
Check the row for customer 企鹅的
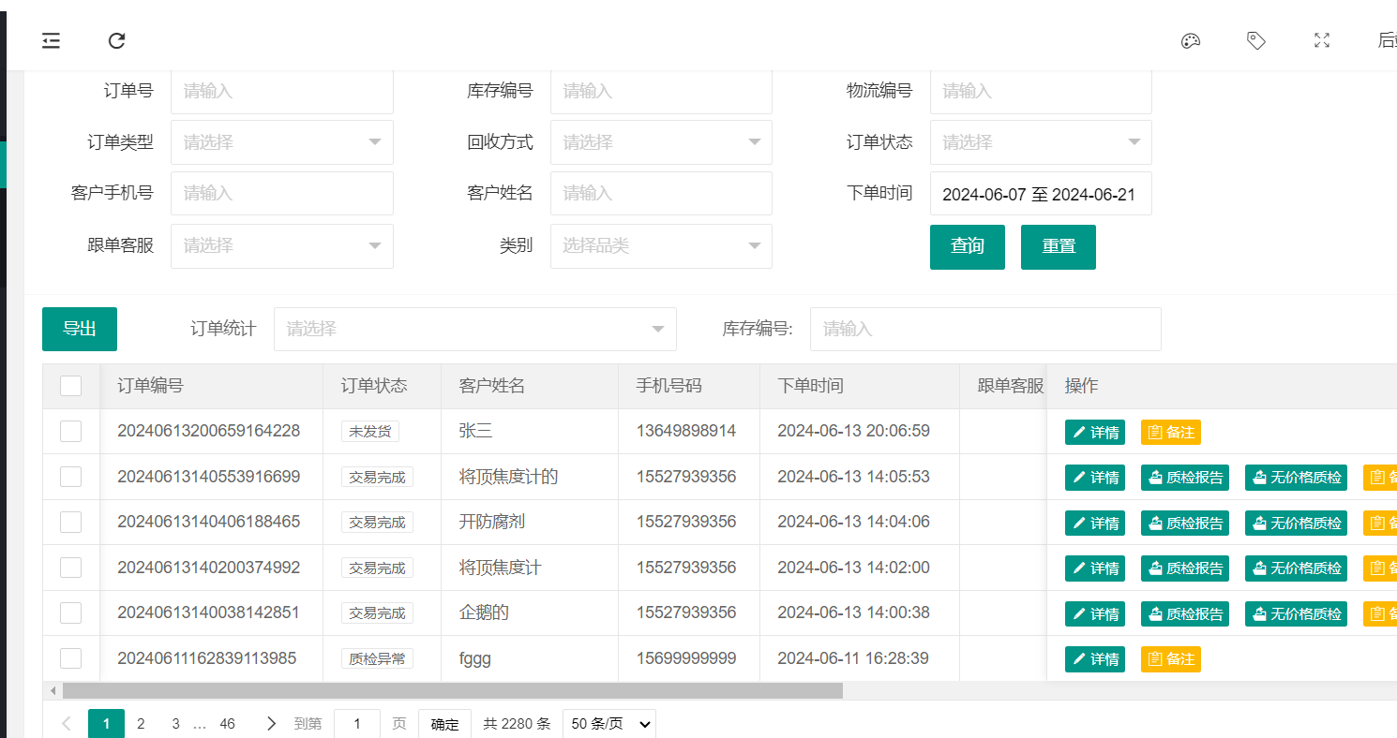[70, 613]
